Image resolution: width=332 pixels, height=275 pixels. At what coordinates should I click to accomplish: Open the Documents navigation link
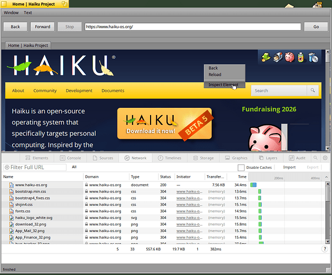[113, 91]
